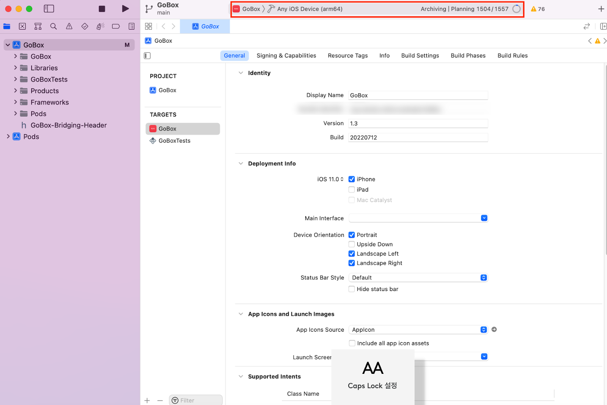Open the Status Bar Style dropdown
The width and height of the screenshot is (607, 405).
point(418,278)
